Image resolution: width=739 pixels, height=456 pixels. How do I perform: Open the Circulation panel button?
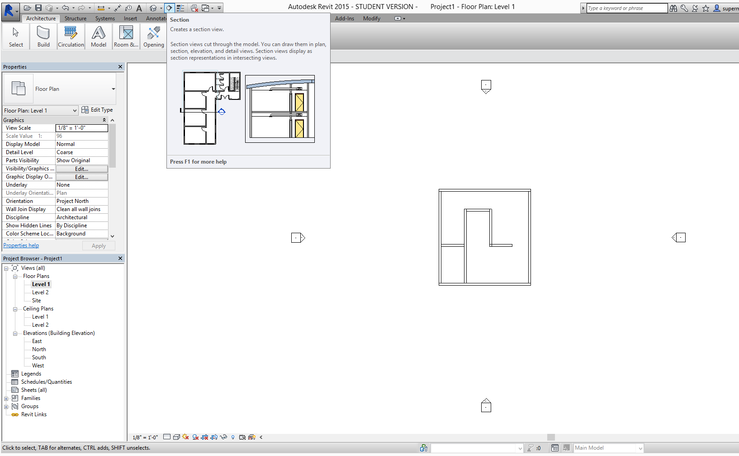click(71, 36)
